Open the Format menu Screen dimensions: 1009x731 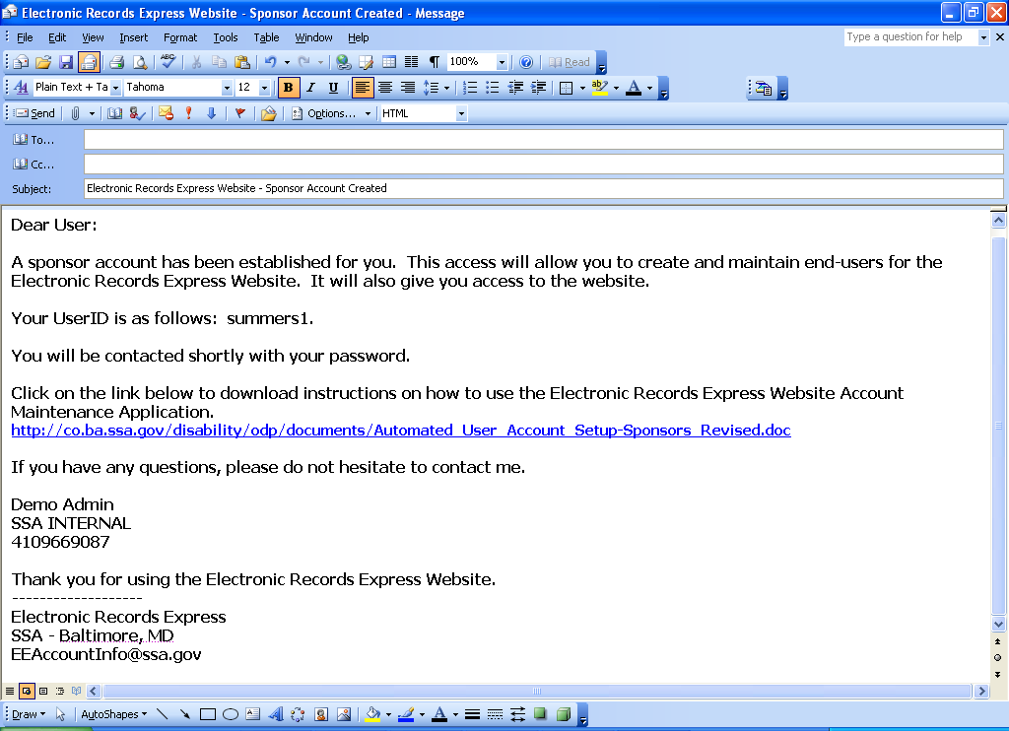(180, 38)
